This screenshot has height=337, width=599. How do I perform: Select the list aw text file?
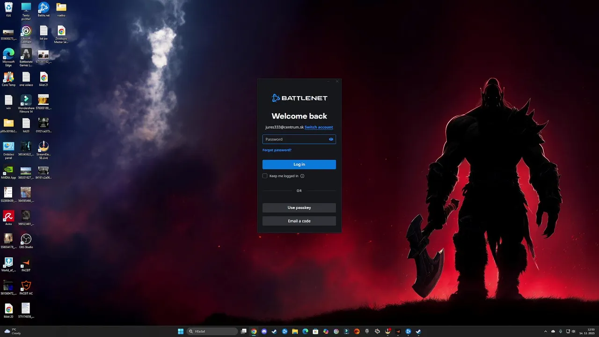tap(44, 33)
